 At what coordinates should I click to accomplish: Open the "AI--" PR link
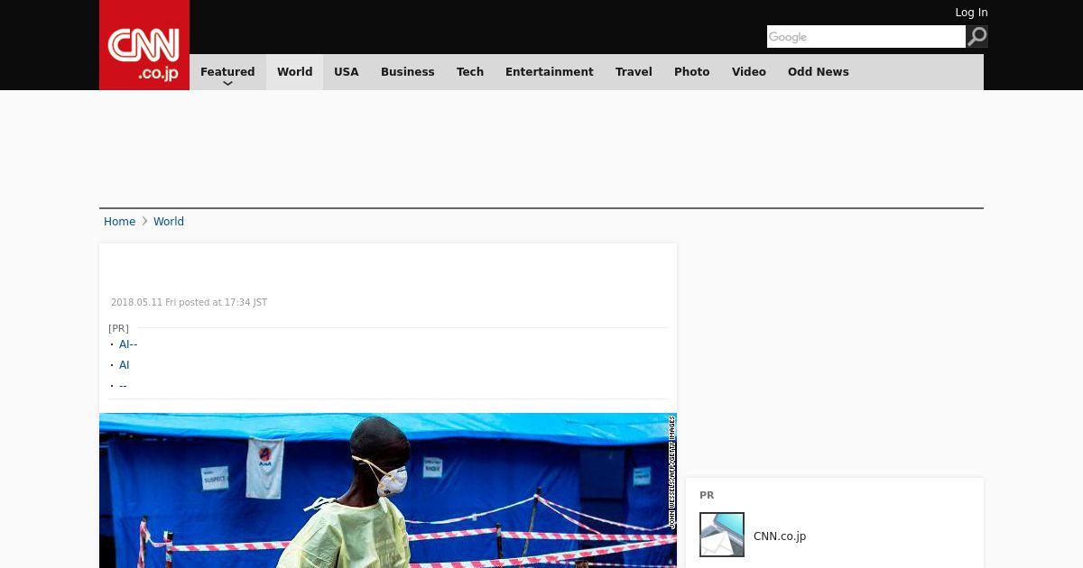tap(128, 344)
